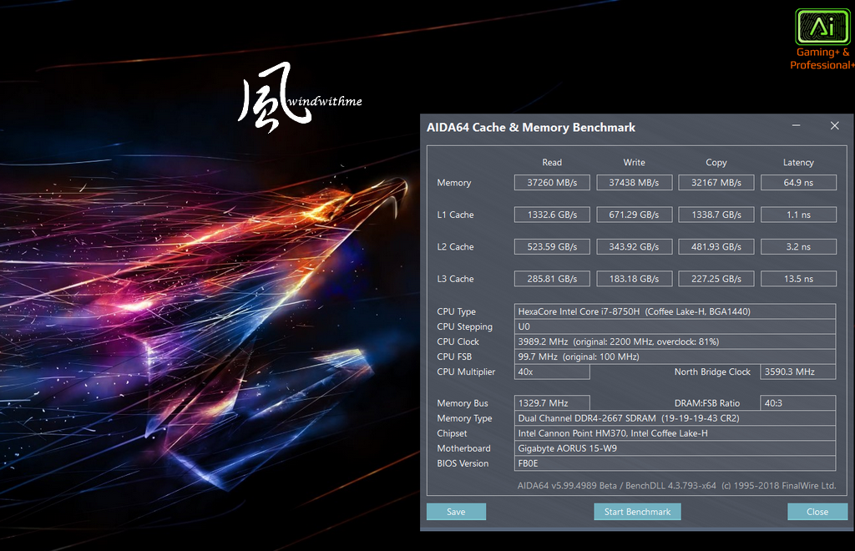The width and height of the screenshot is (855, 551).
Task: Select L3 Cache Latency 13.5 ns
Action: tap(798, 279)
